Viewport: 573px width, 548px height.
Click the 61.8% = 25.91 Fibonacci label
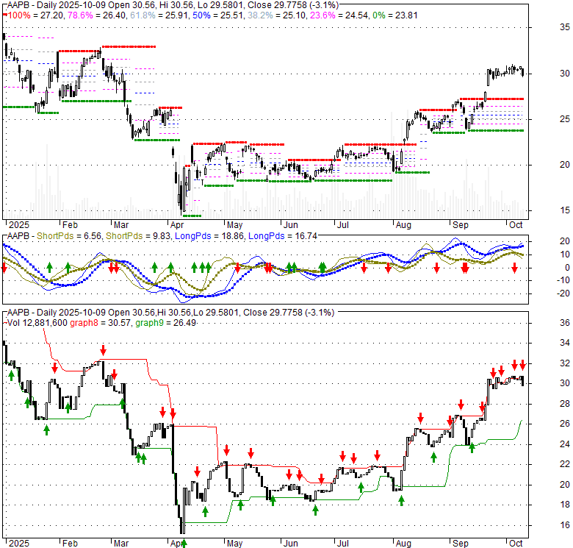click(x=159, y=15)
